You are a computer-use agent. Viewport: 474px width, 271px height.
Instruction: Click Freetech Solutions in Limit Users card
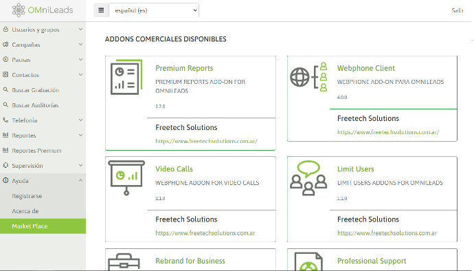pos(368,219)
